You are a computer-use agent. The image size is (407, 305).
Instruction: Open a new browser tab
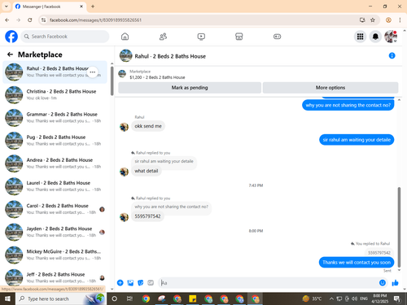[93, 7]
